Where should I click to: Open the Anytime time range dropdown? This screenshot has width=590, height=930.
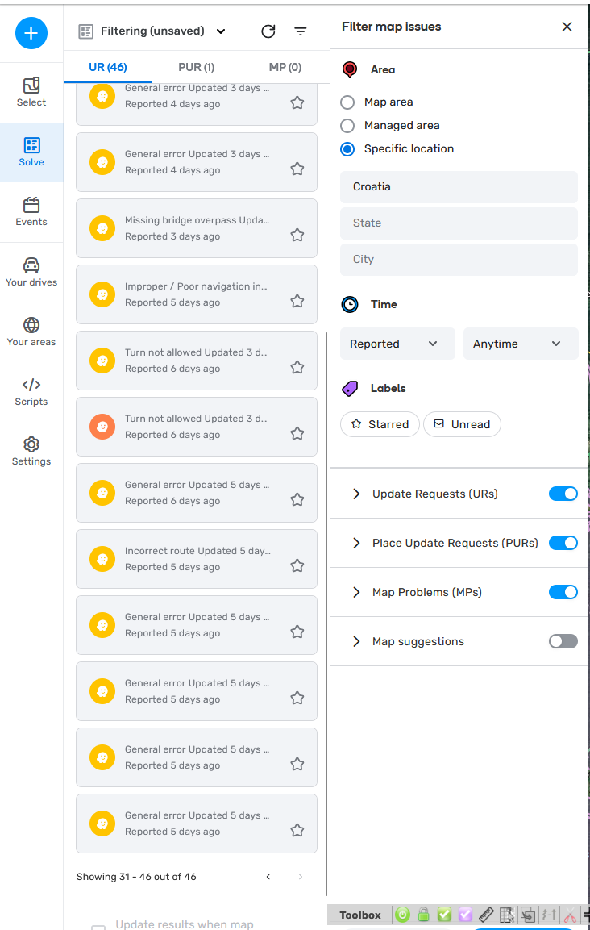click(x=520, y=344)
